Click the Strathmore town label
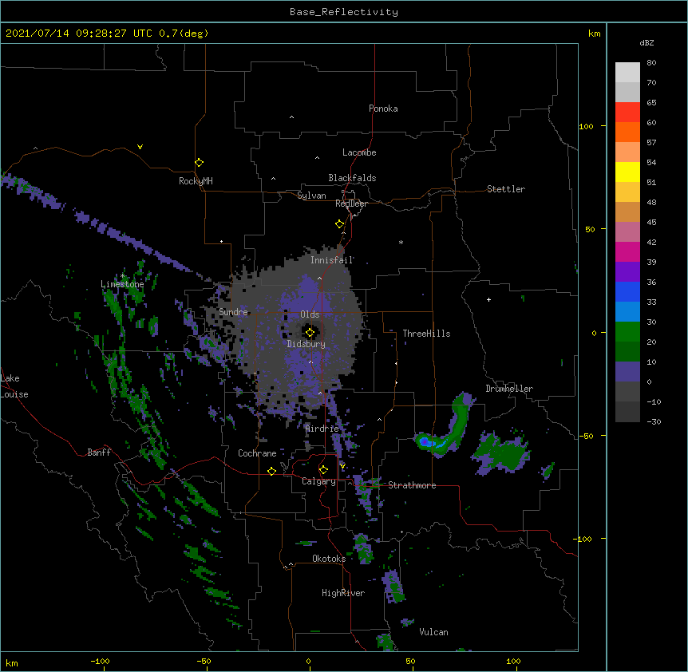Screen dimensions: 688x672 (412, 485)
